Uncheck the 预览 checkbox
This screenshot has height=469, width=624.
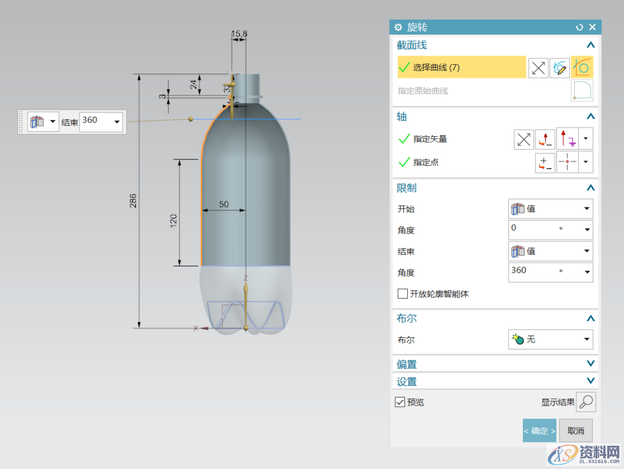coord(400,402)
